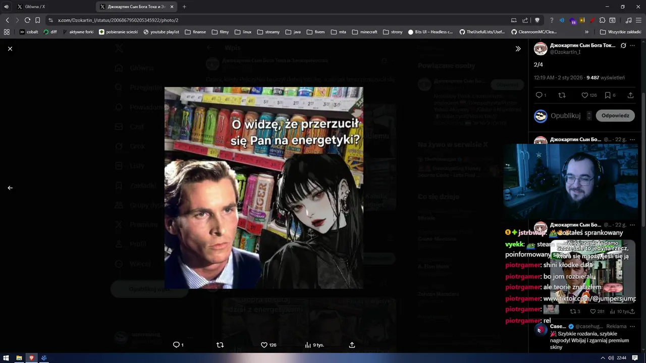The image size is (646, 363).
Task: Bookmark the post showing 6 bookmarks
Action: click(x=610, y=95)
